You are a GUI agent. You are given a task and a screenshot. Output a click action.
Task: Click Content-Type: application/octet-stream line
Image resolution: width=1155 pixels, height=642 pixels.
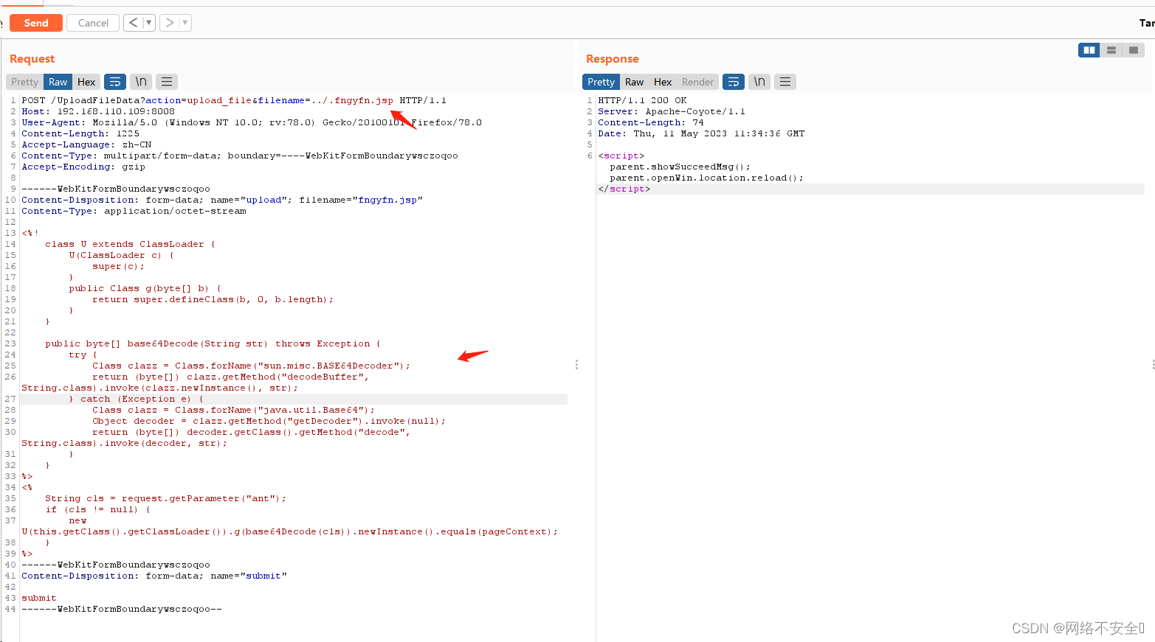click(134, 211)
